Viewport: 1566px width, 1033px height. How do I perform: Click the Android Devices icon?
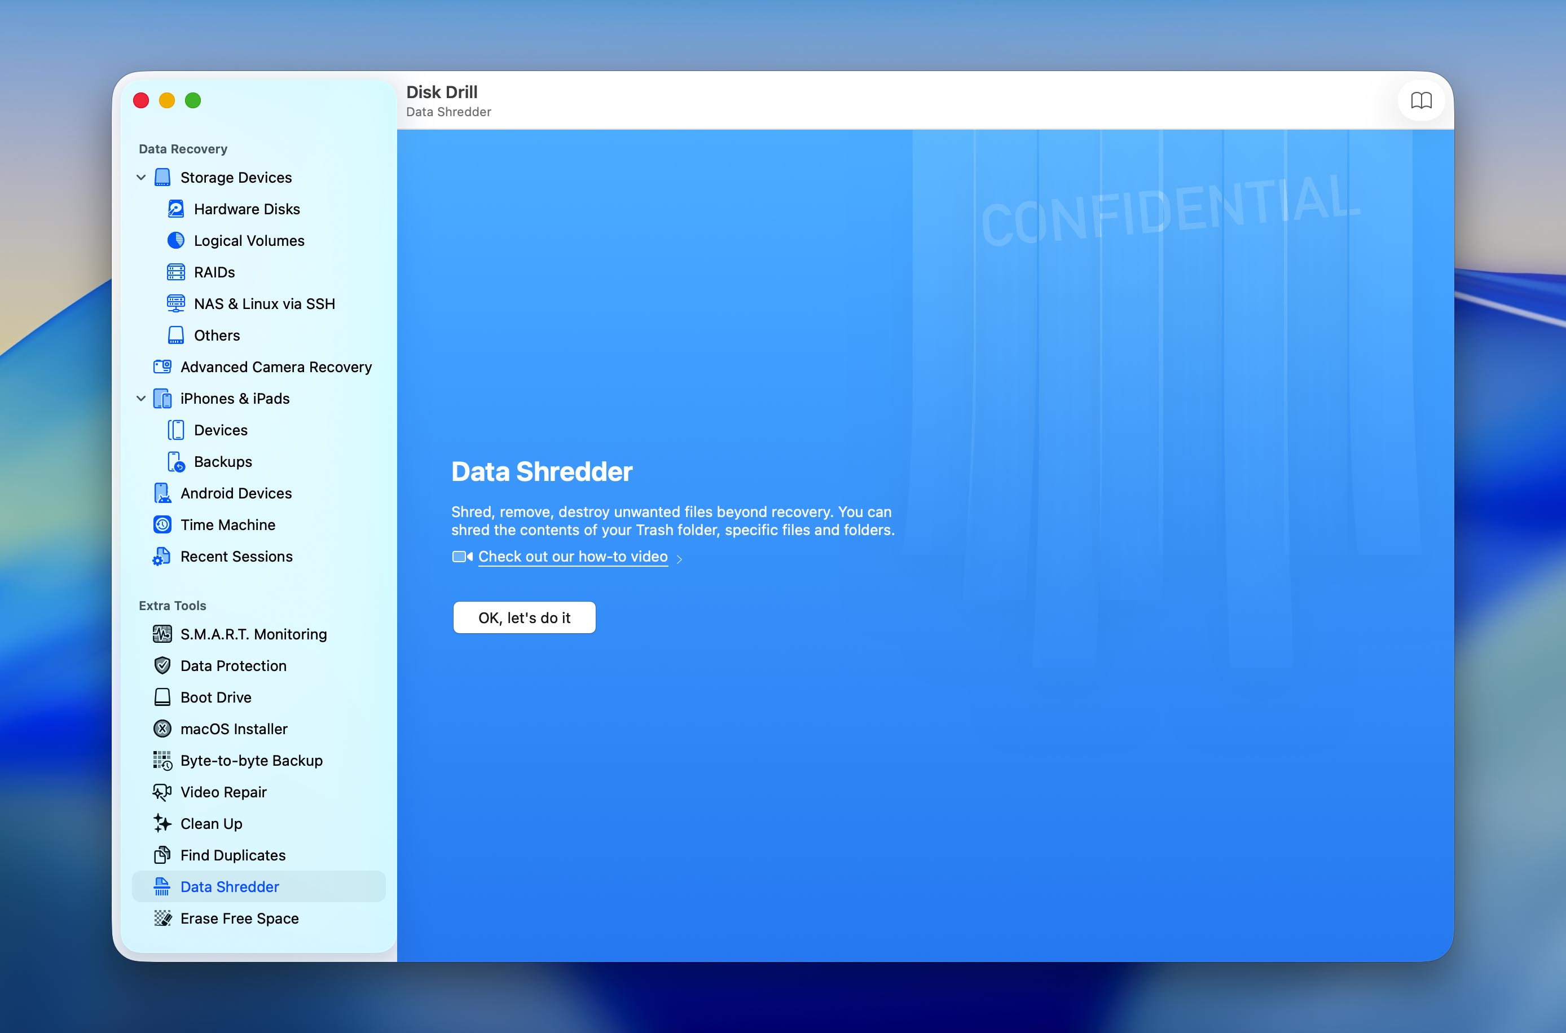click(162, 493)
